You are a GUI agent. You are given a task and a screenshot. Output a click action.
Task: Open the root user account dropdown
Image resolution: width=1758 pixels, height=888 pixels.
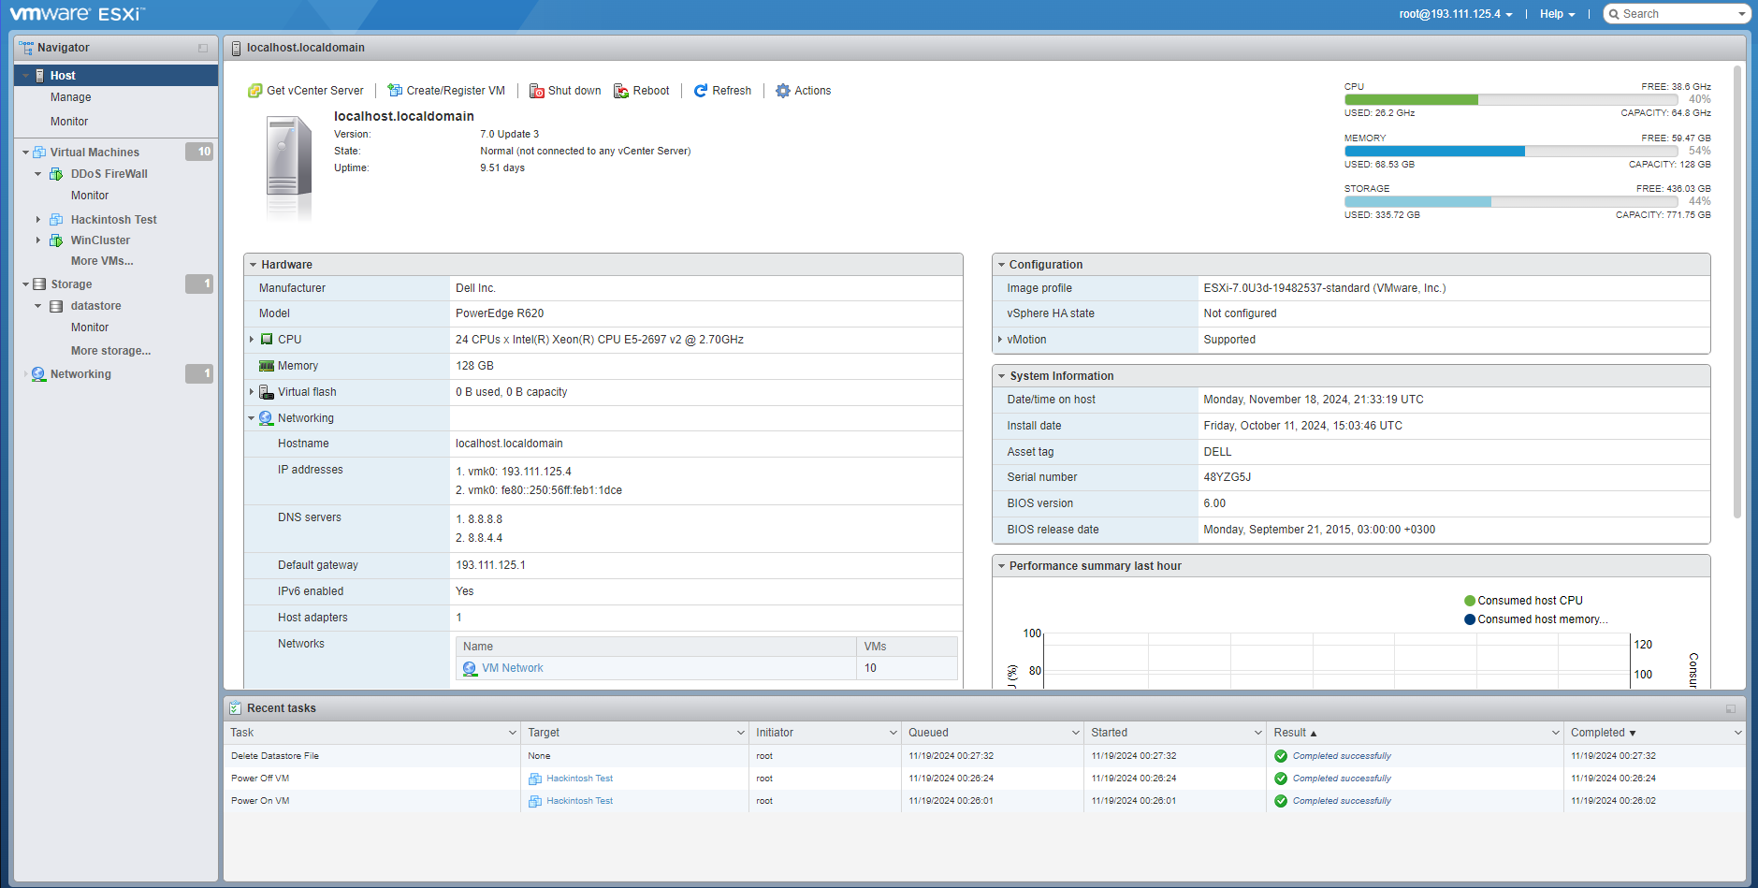click(1455, 14)
